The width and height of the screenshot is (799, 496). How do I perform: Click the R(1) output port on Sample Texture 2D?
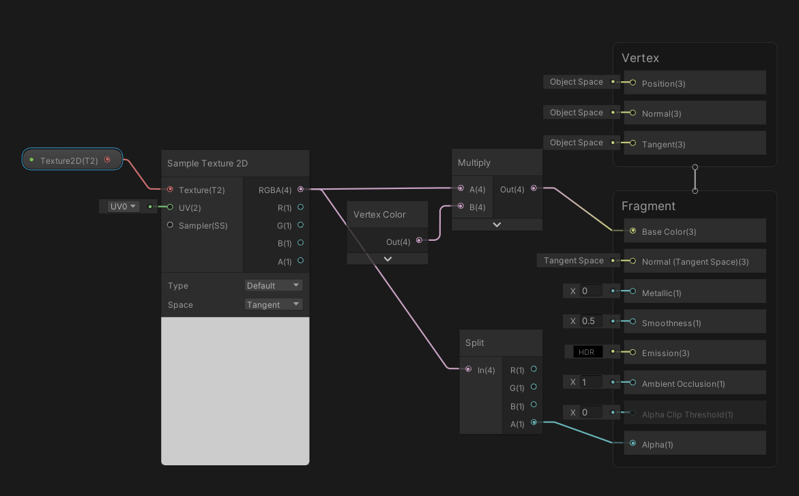pos(301,207)
